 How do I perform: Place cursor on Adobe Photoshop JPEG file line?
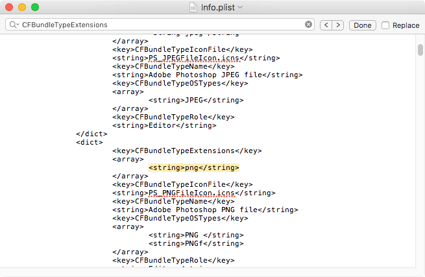click(x=206, y=75)
